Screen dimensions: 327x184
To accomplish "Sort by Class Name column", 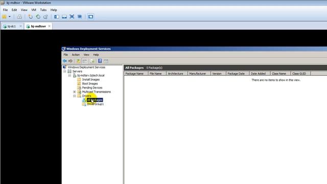I will 281,74.
